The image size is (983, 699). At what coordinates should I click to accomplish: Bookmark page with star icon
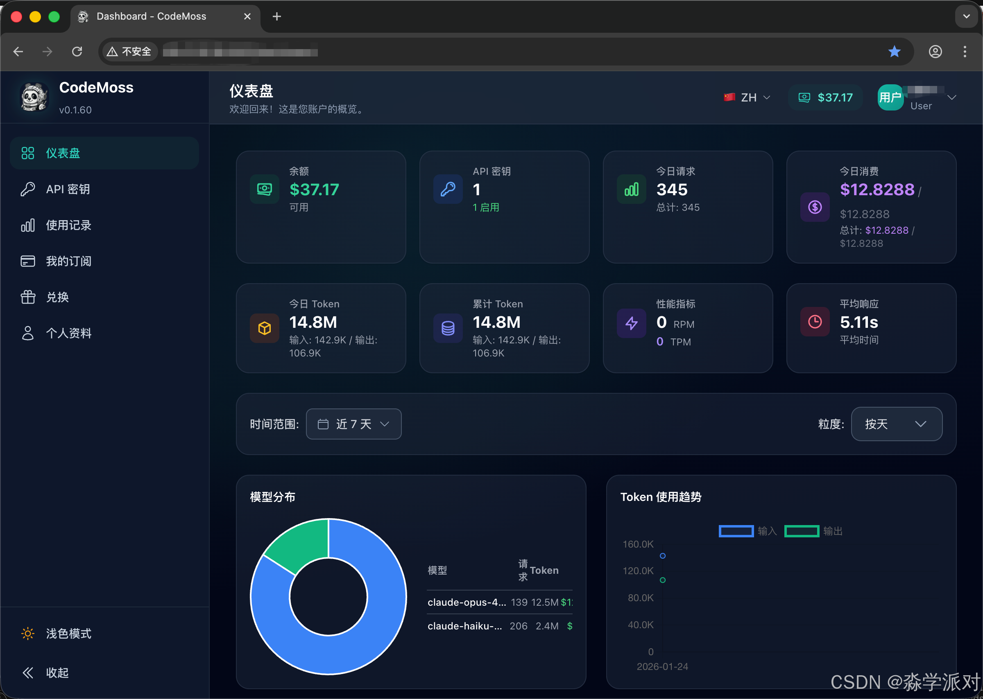coord(894,52)
